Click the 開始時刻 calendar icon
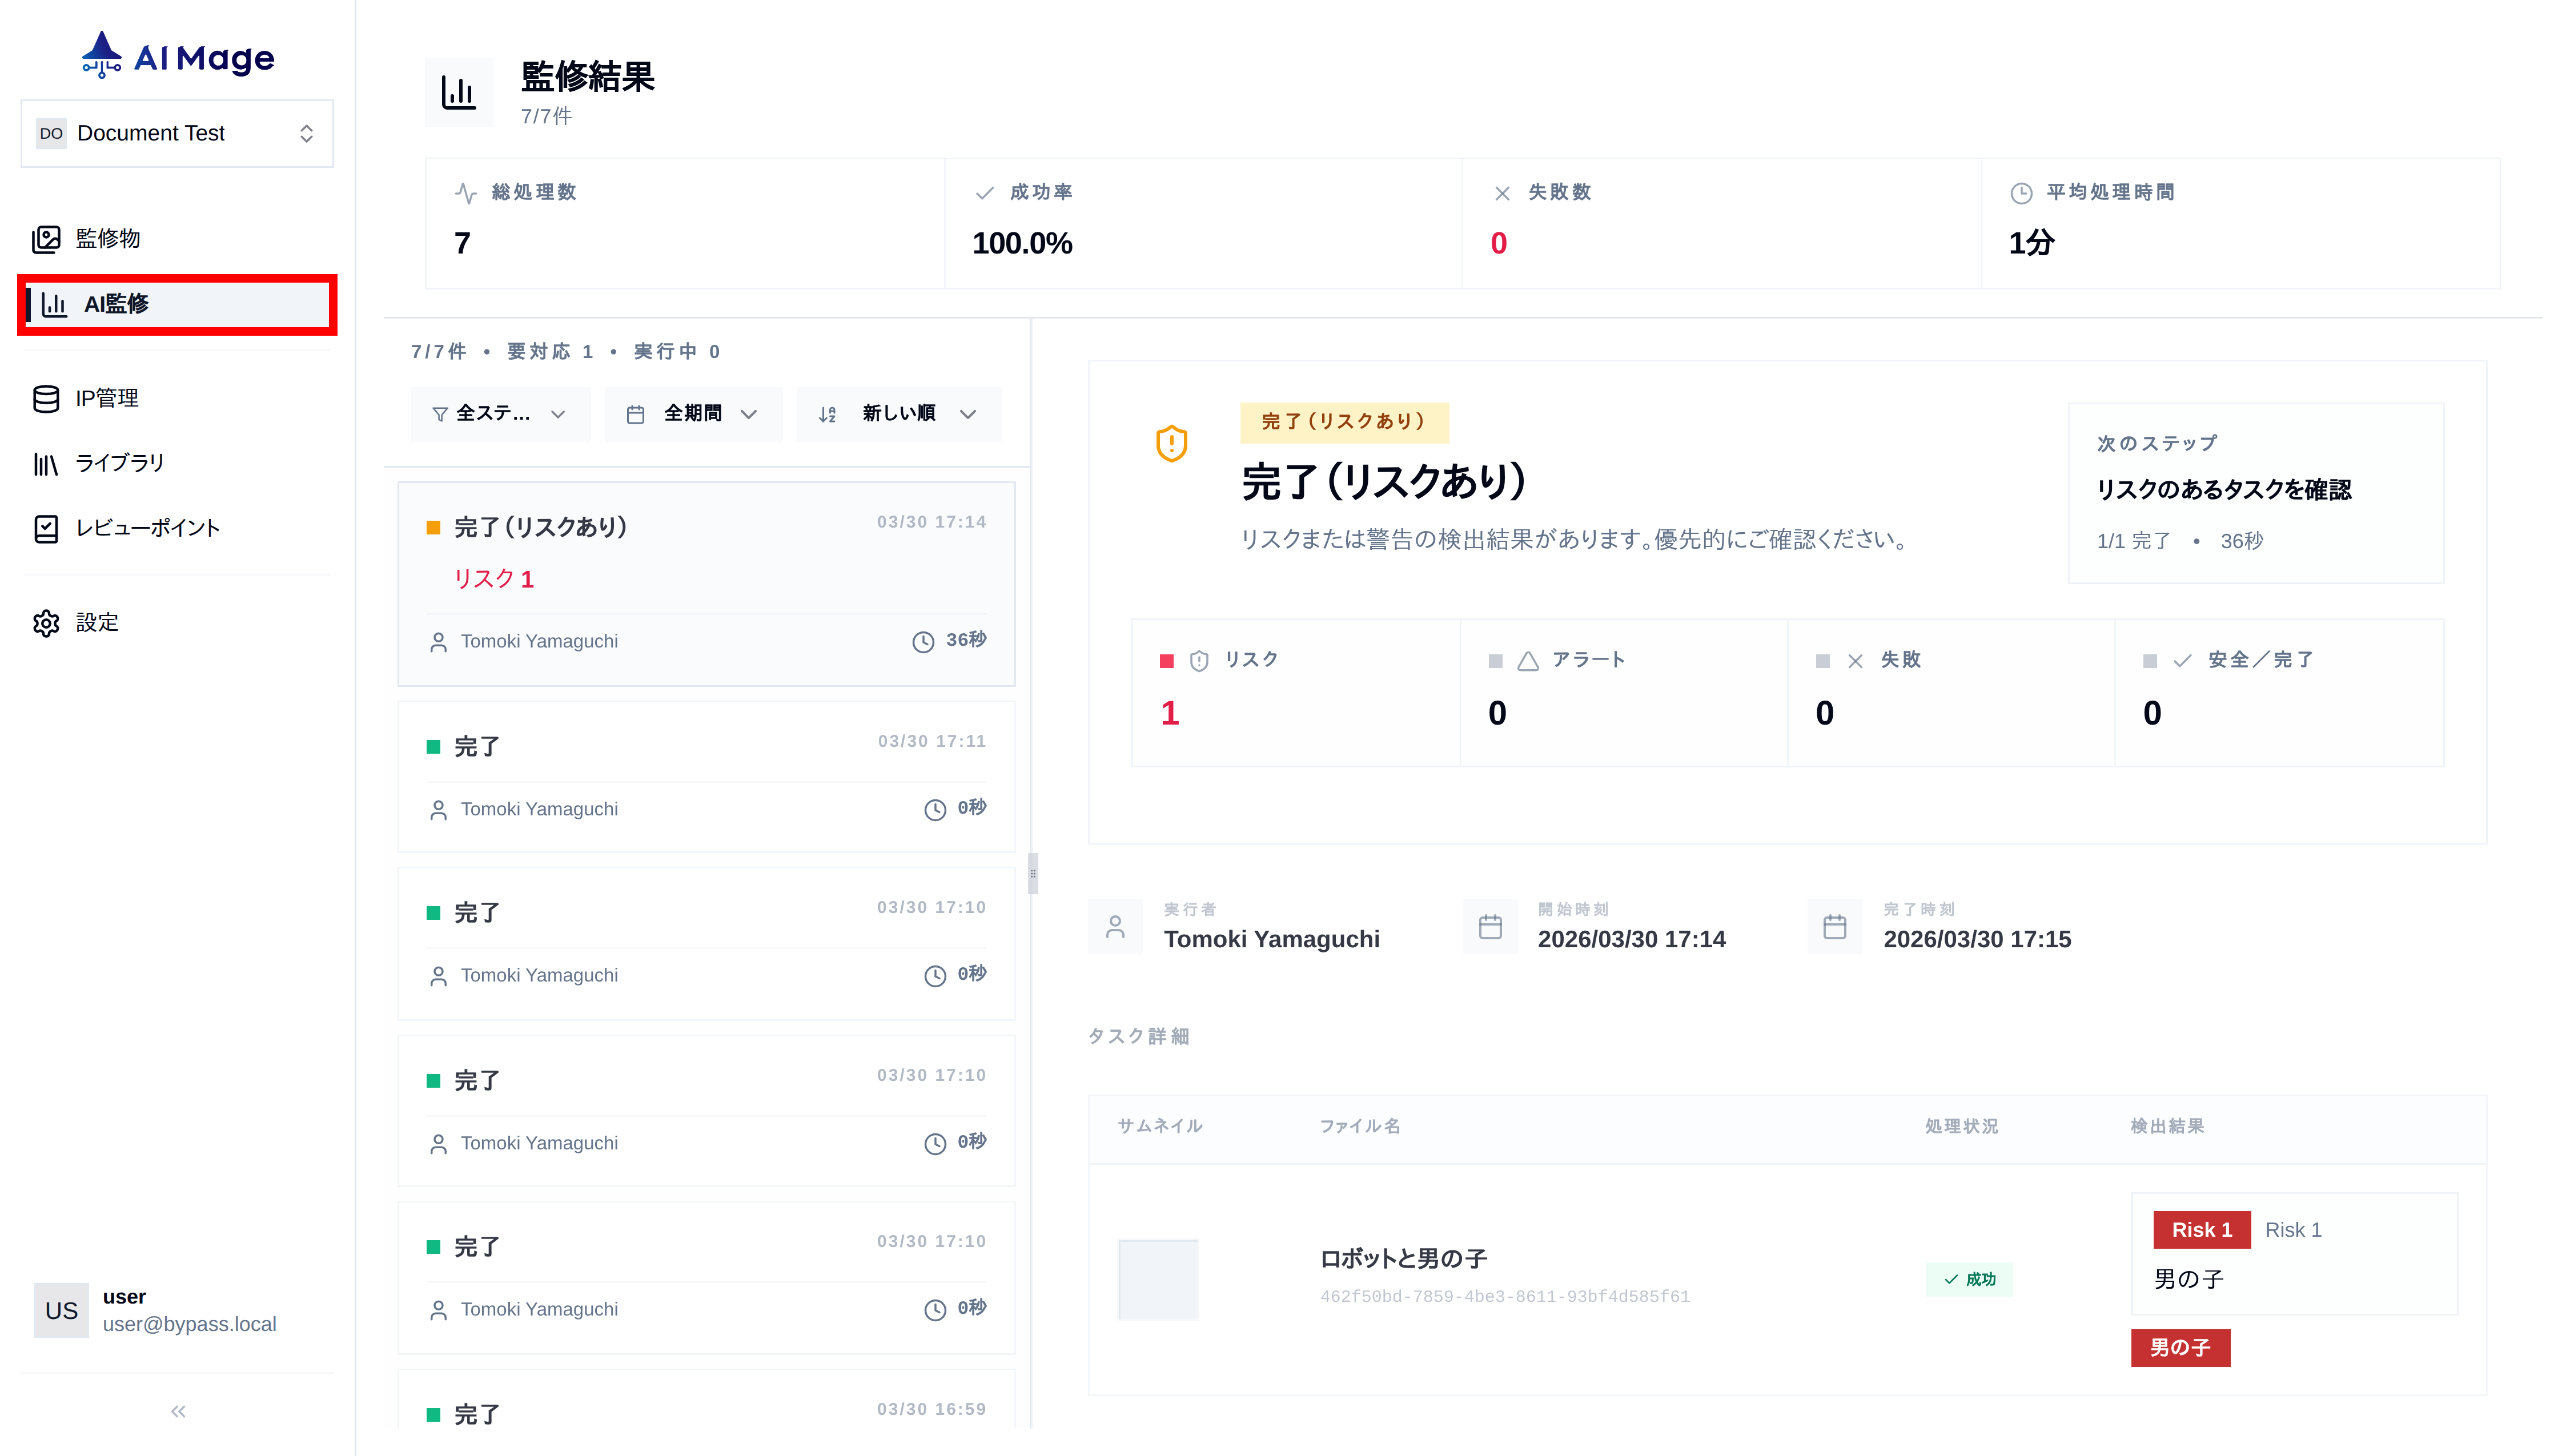This screenshot has height=1456, width=2570. point(1490,927)
